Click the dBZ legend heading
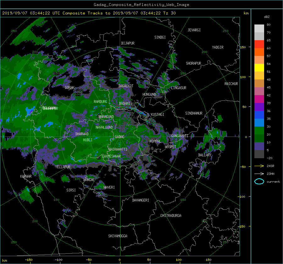The height and width of the screenshot is (264, 283). coord(267,17)
